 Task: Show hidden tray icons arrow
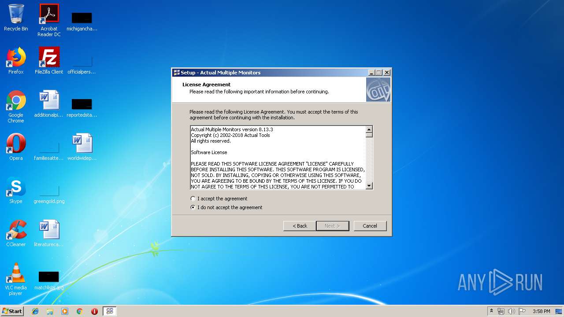click(491, 311)
